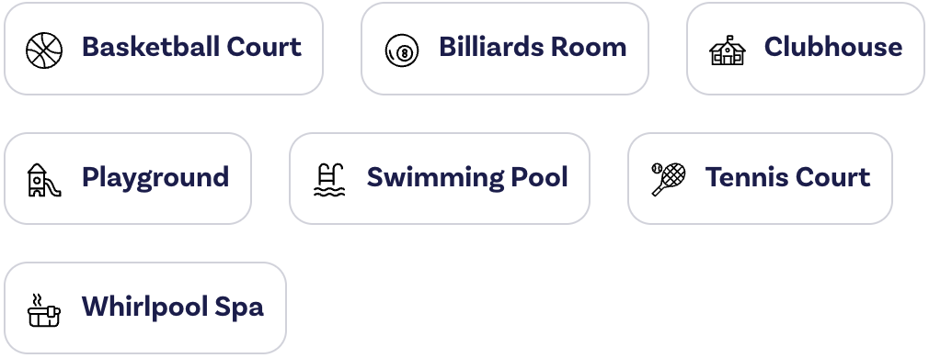Pick the Swimming Pool text label
The width and height of the screenshot is (929, 358).
click(467, 177)
